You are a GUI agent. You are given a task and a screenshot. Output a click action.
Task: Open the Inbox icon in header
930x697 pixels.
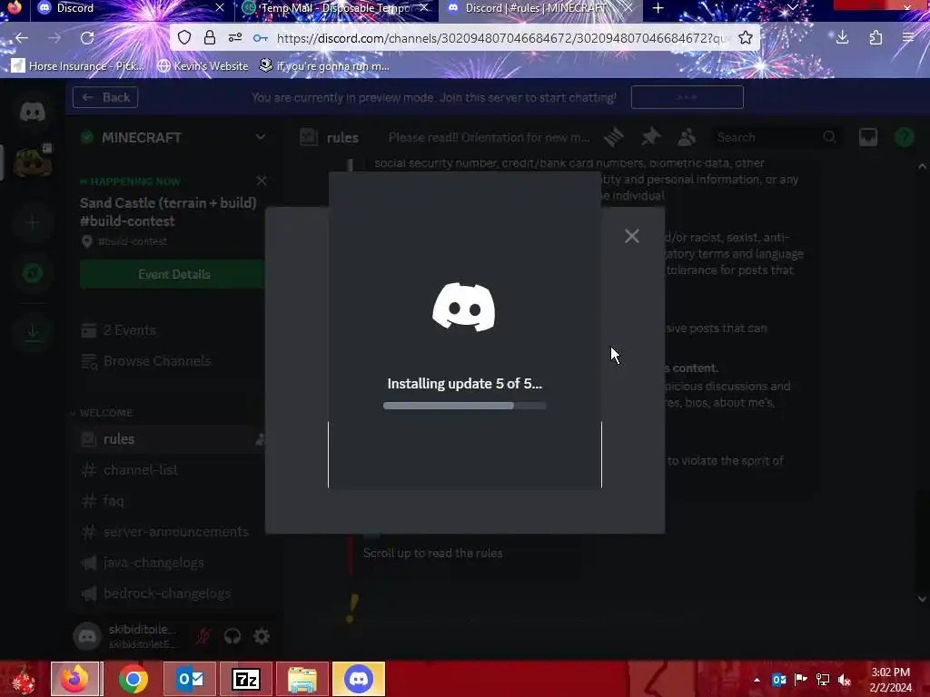tap(868, 137)
